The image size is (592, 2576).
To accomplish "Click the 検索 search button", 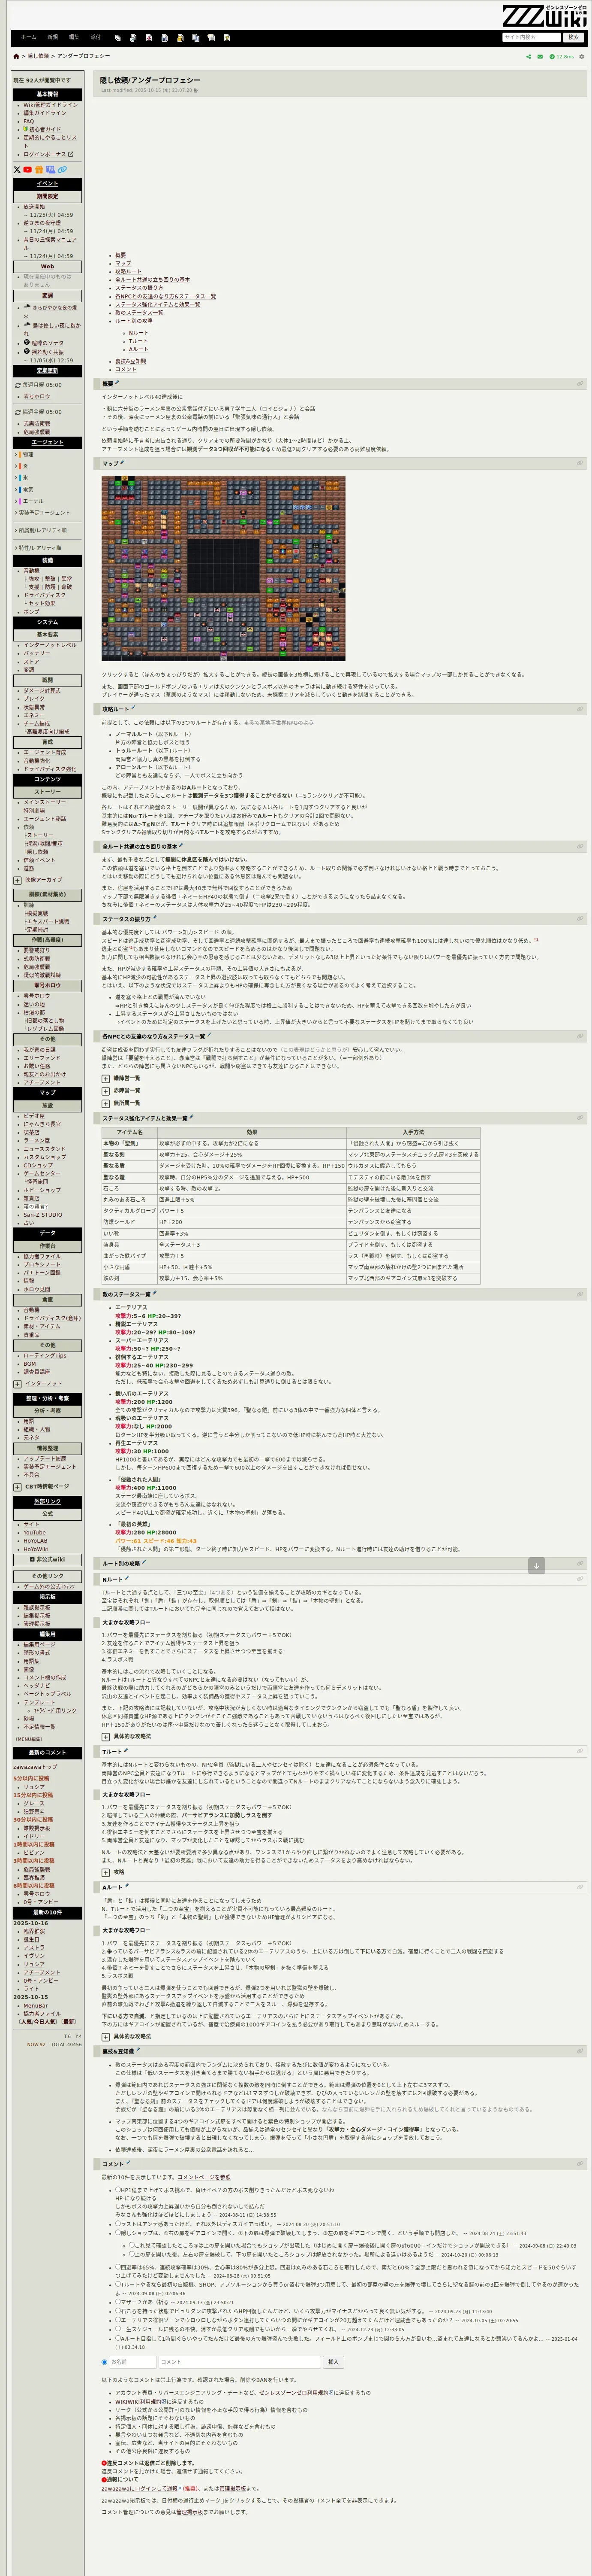I will pos(573,37).
